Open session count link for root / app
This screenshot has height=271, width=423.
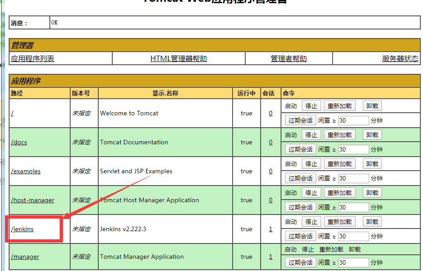pyautogui.click(x=271, y=113)
